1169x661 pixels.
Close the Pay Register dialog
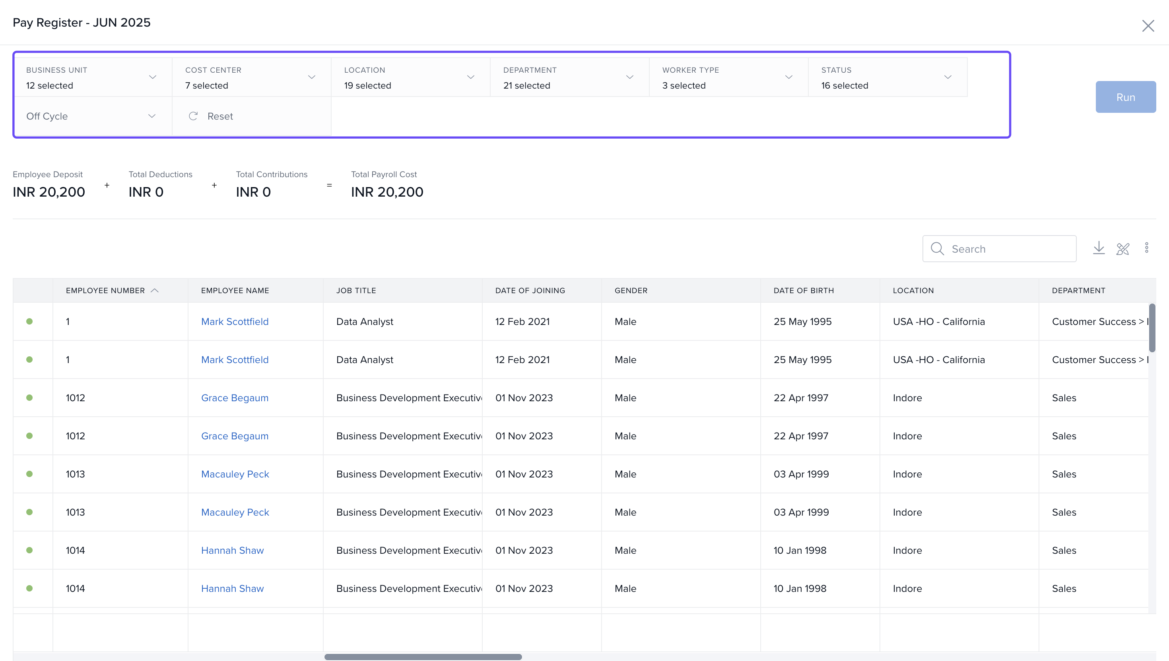(1148, 26)
